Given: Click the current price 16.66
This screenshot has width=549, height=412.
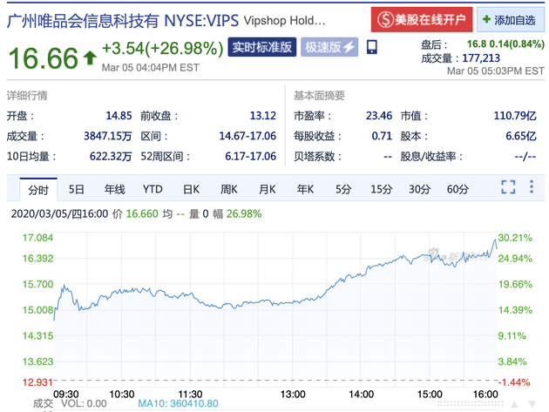Looking at the screenshot, I should [43, 58].
